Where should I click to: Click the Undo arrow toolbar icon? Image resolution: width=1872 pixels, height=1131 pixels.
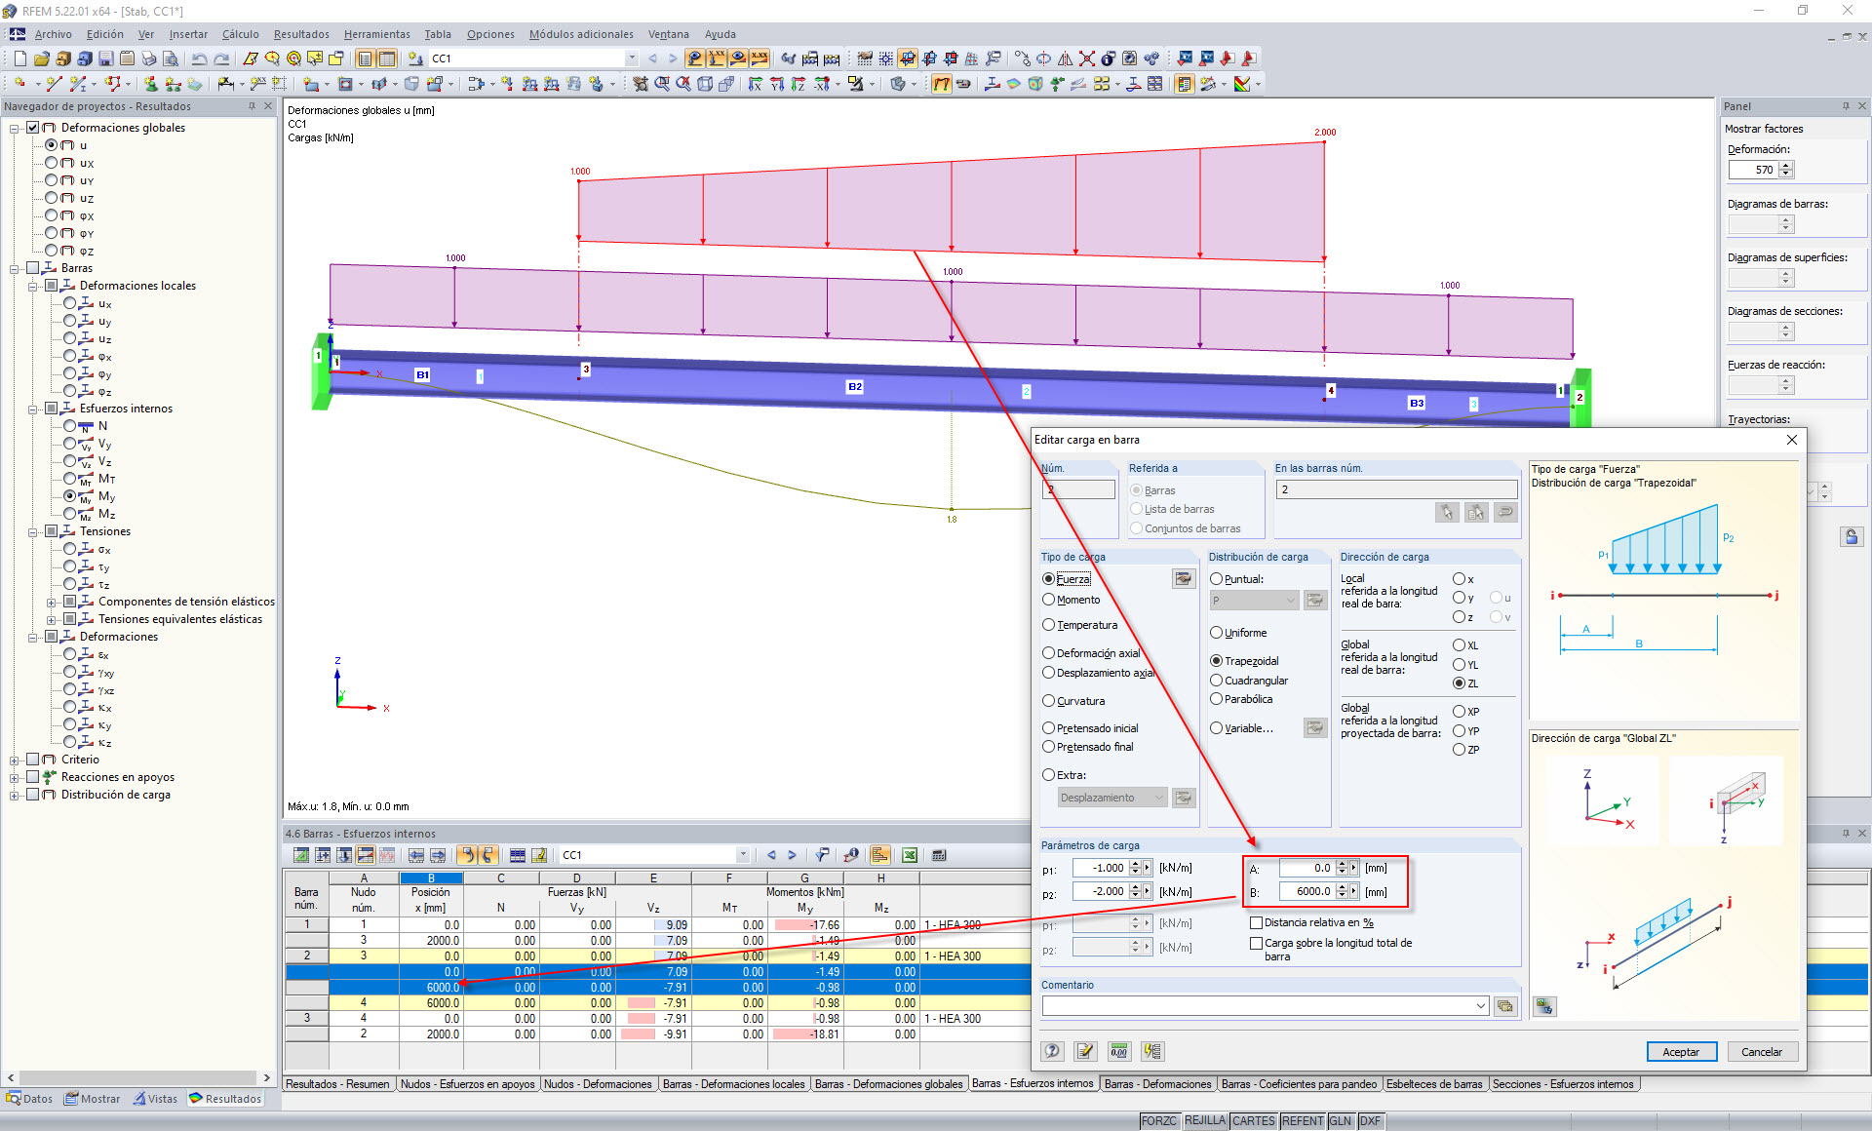(199, 58)
